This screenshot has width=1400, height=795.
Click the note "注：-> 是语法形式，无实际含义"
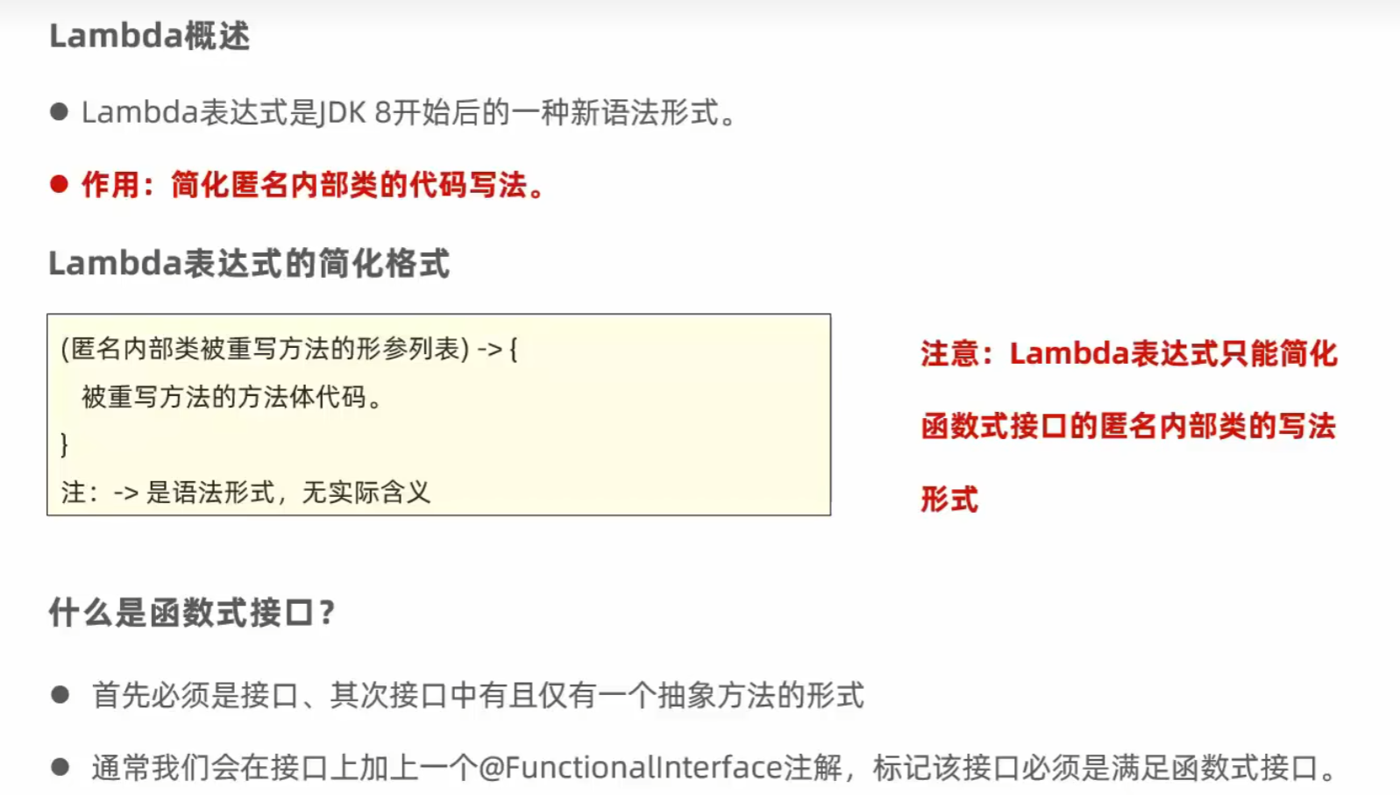(245, 493)
